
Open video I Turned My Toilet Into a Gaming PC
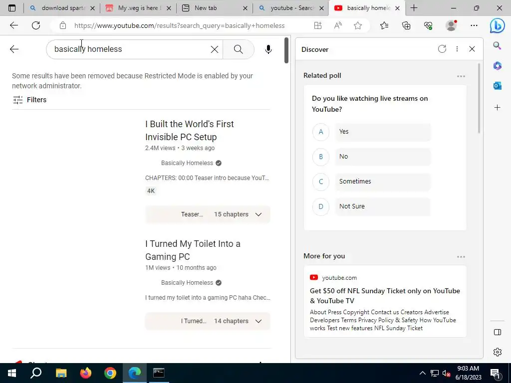point(193,250)
